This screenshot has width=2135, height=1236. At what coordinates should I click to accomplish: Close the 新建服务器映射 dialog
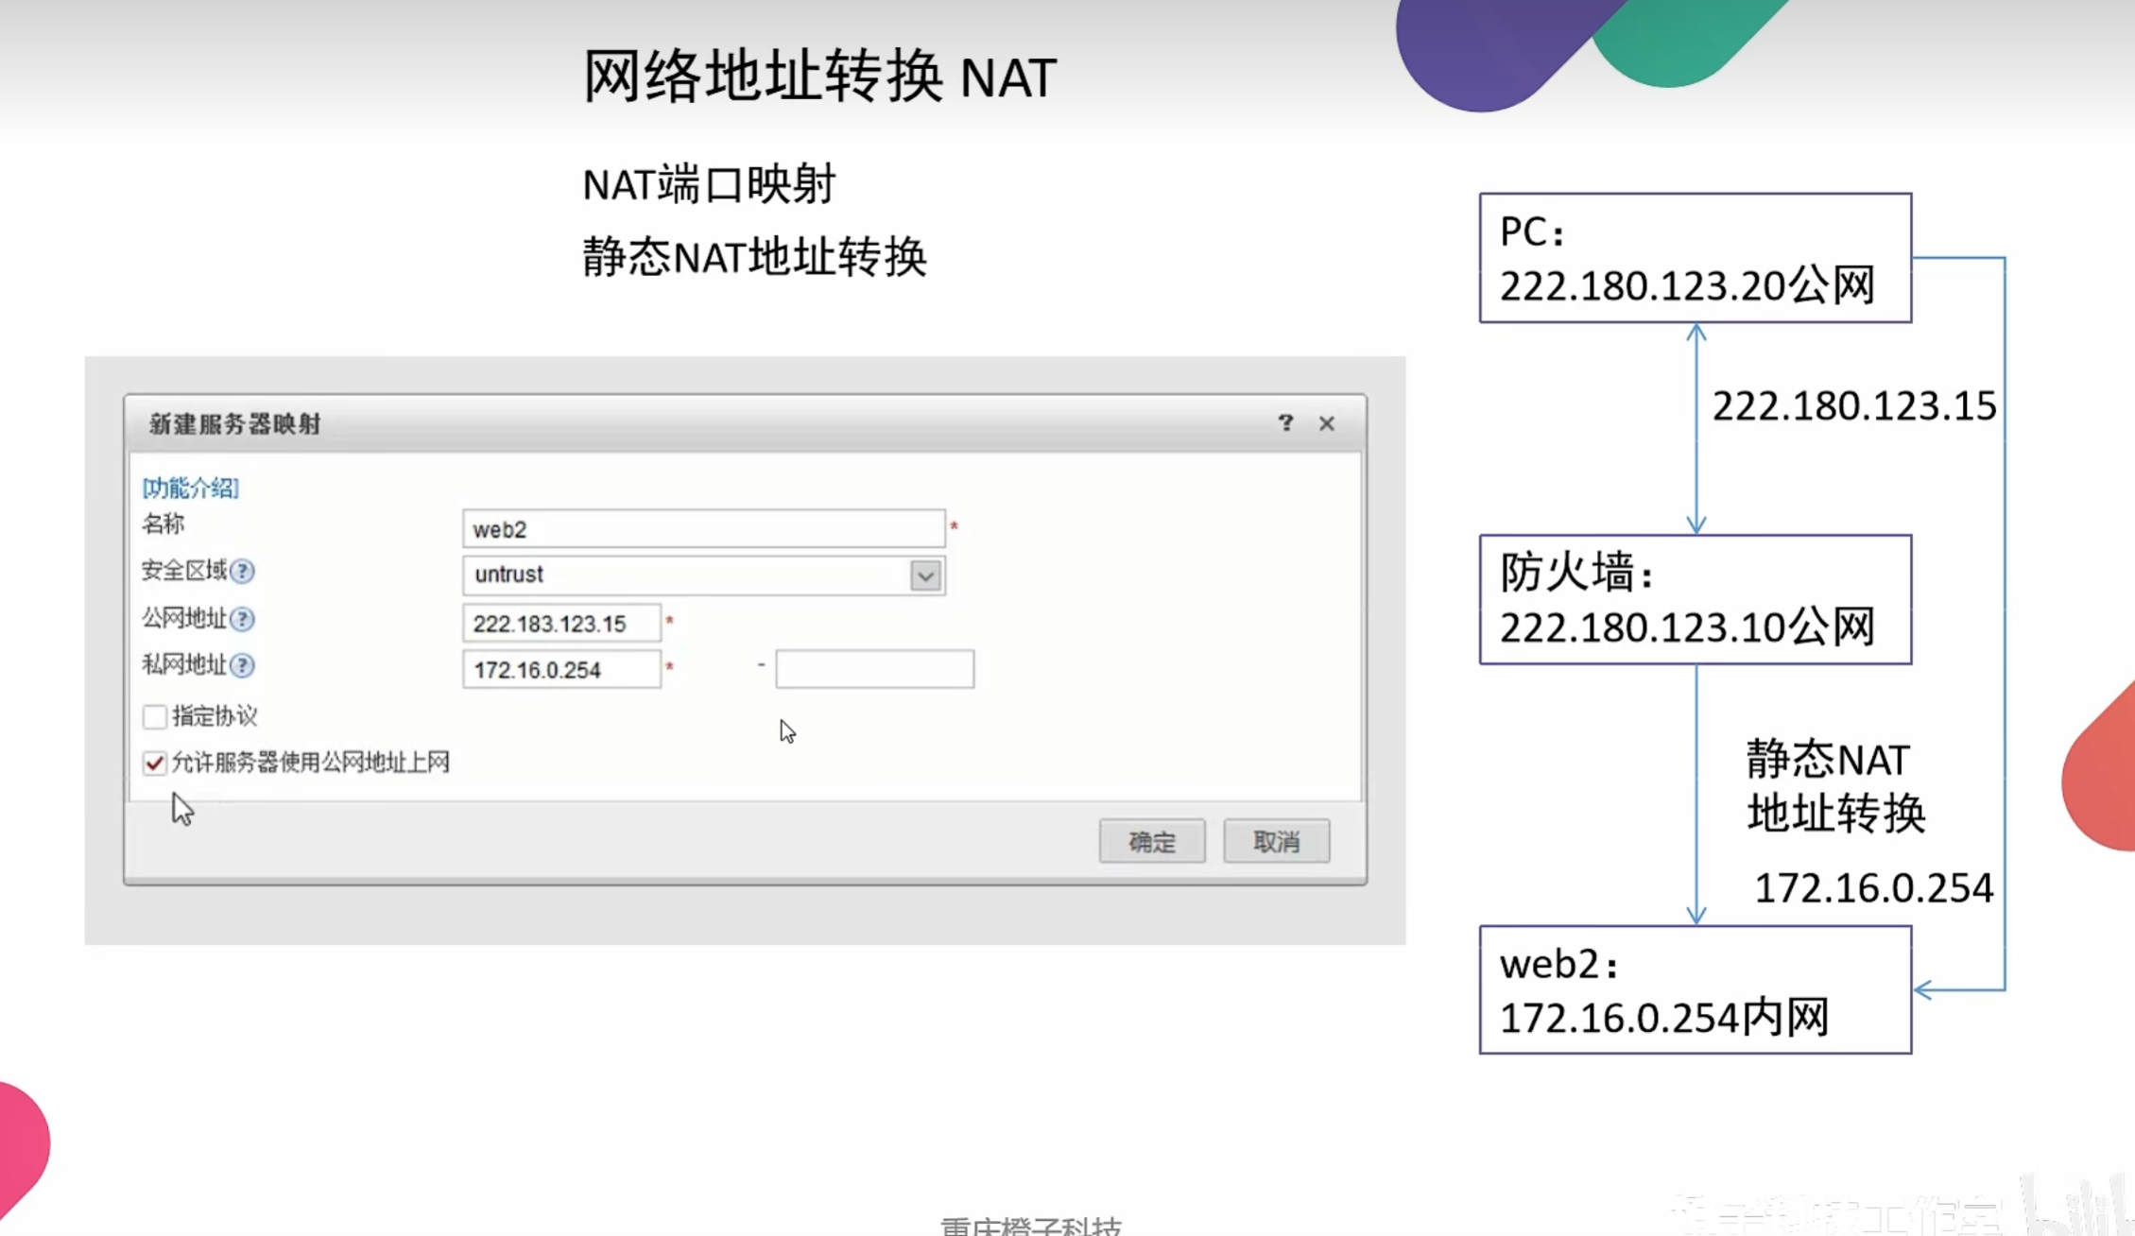pos(1327,423)
